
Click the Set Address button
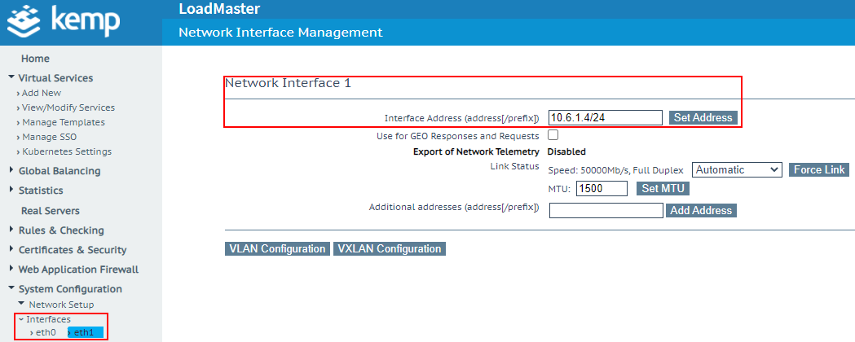coord(703,117)
